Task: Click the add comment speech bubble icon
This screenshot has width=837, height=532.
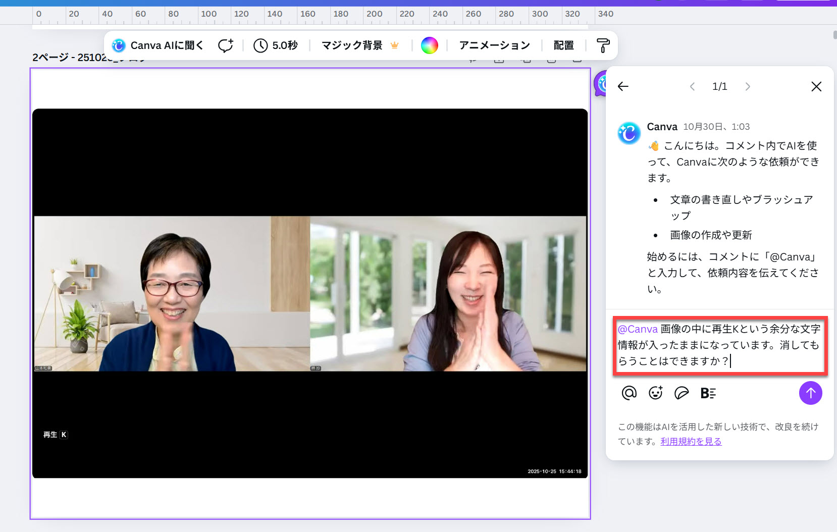Action: tap(226, 45)
